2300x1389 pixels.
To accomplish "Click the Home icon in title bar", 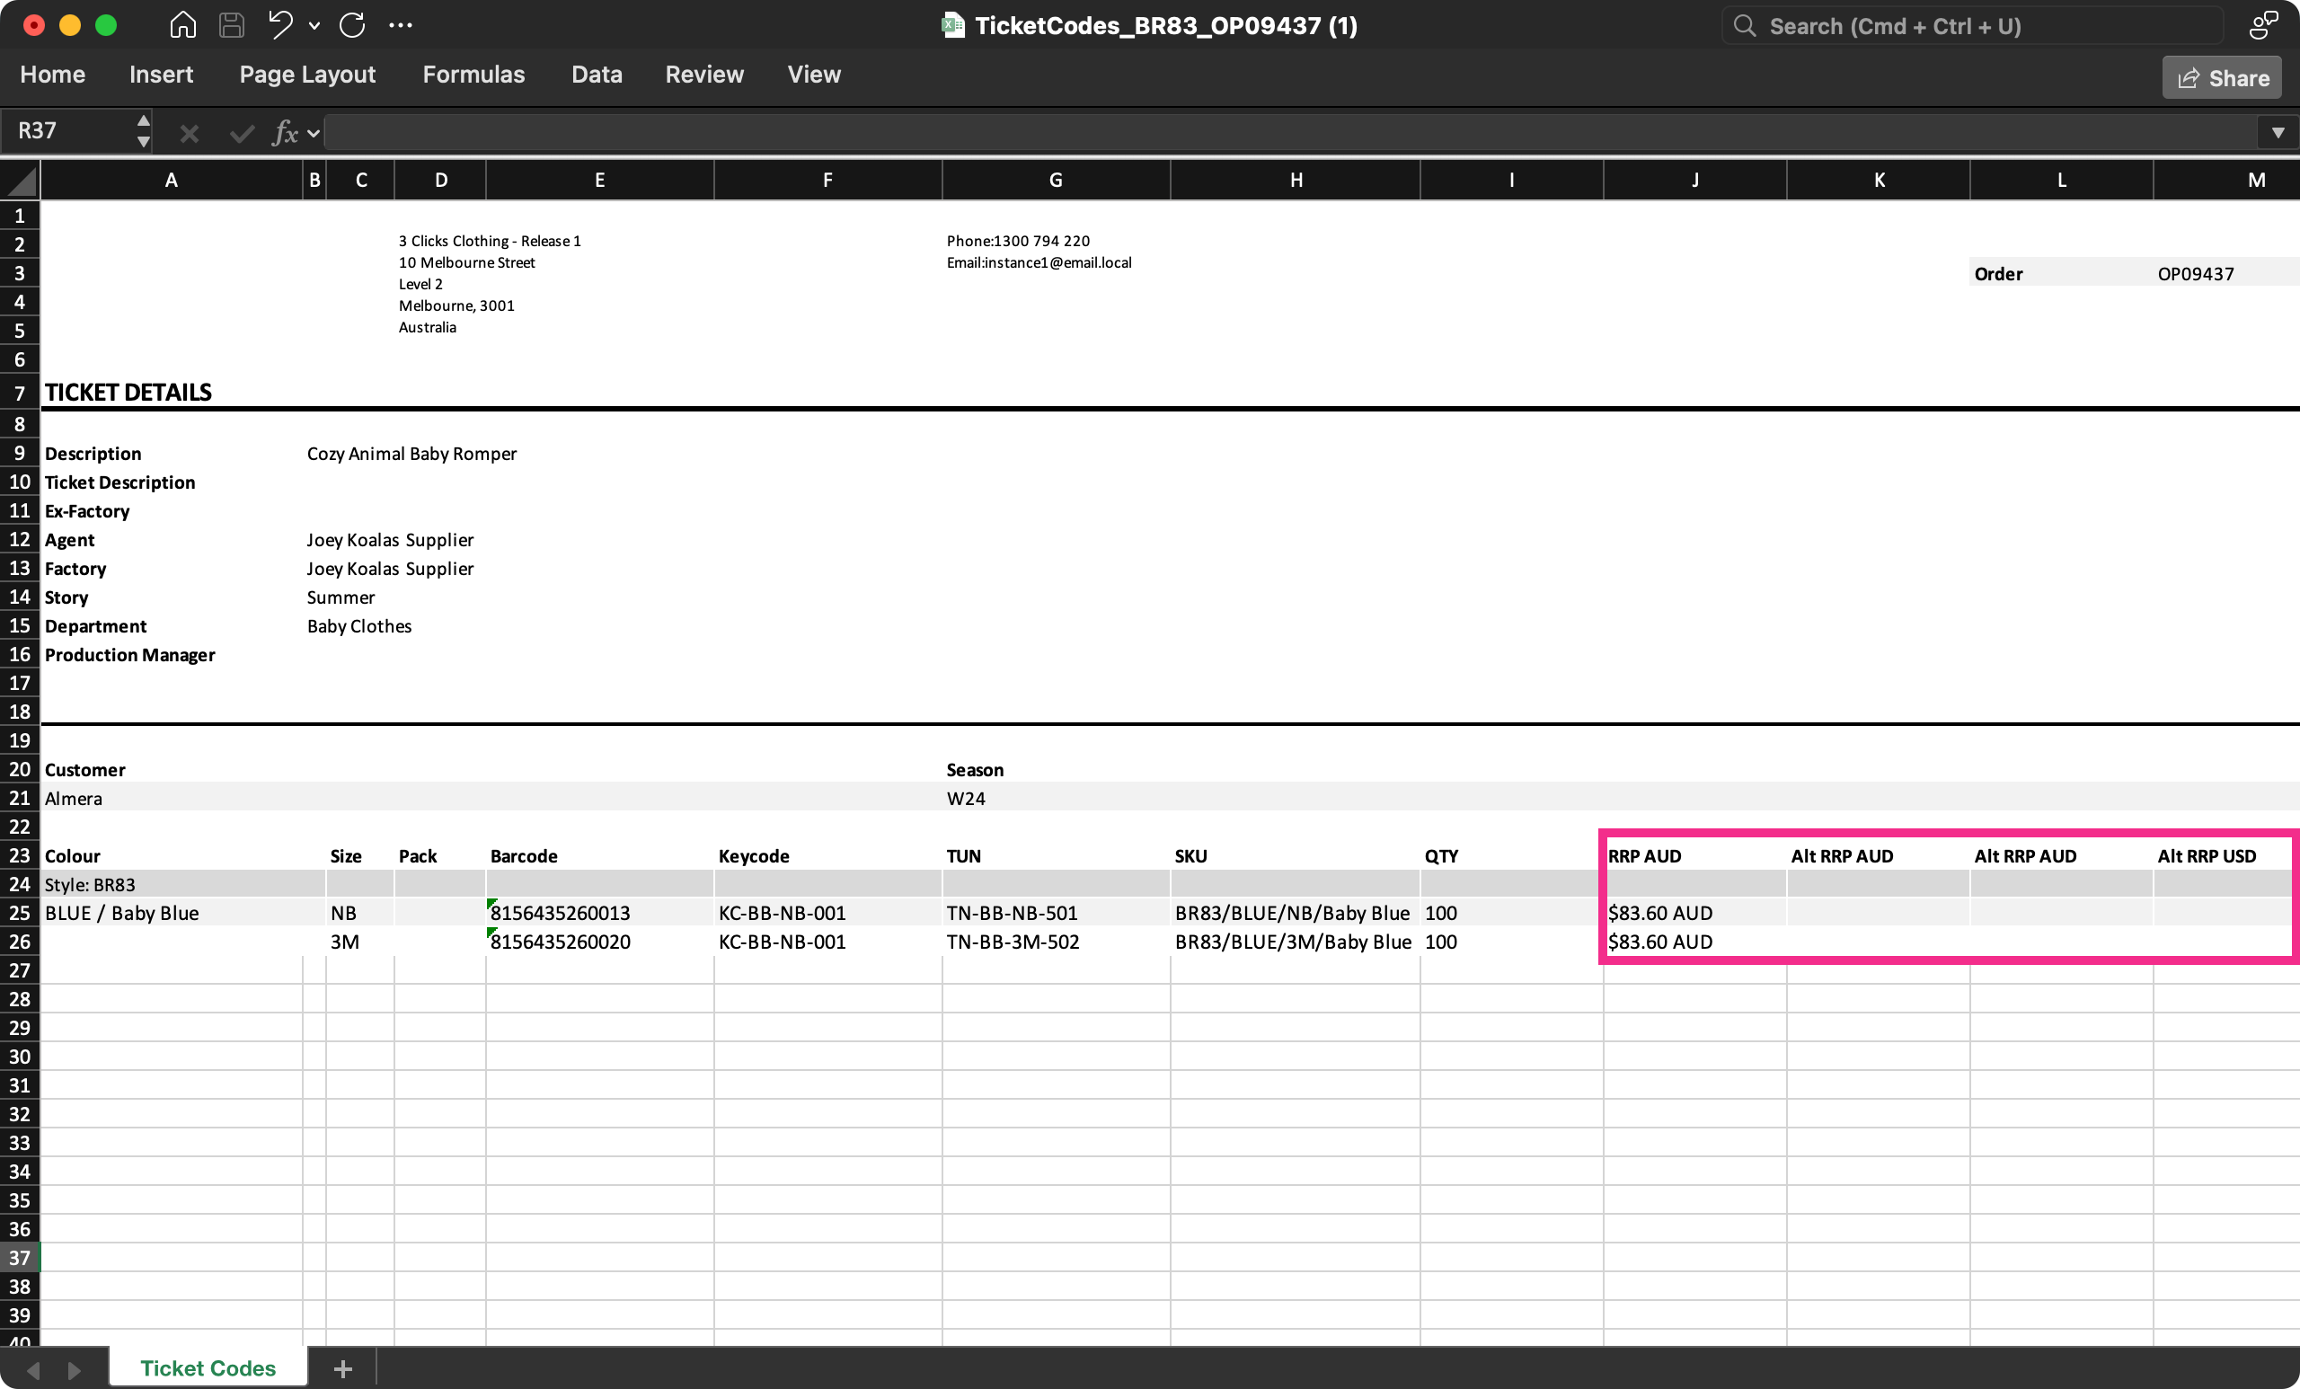I will click(183, 25).
